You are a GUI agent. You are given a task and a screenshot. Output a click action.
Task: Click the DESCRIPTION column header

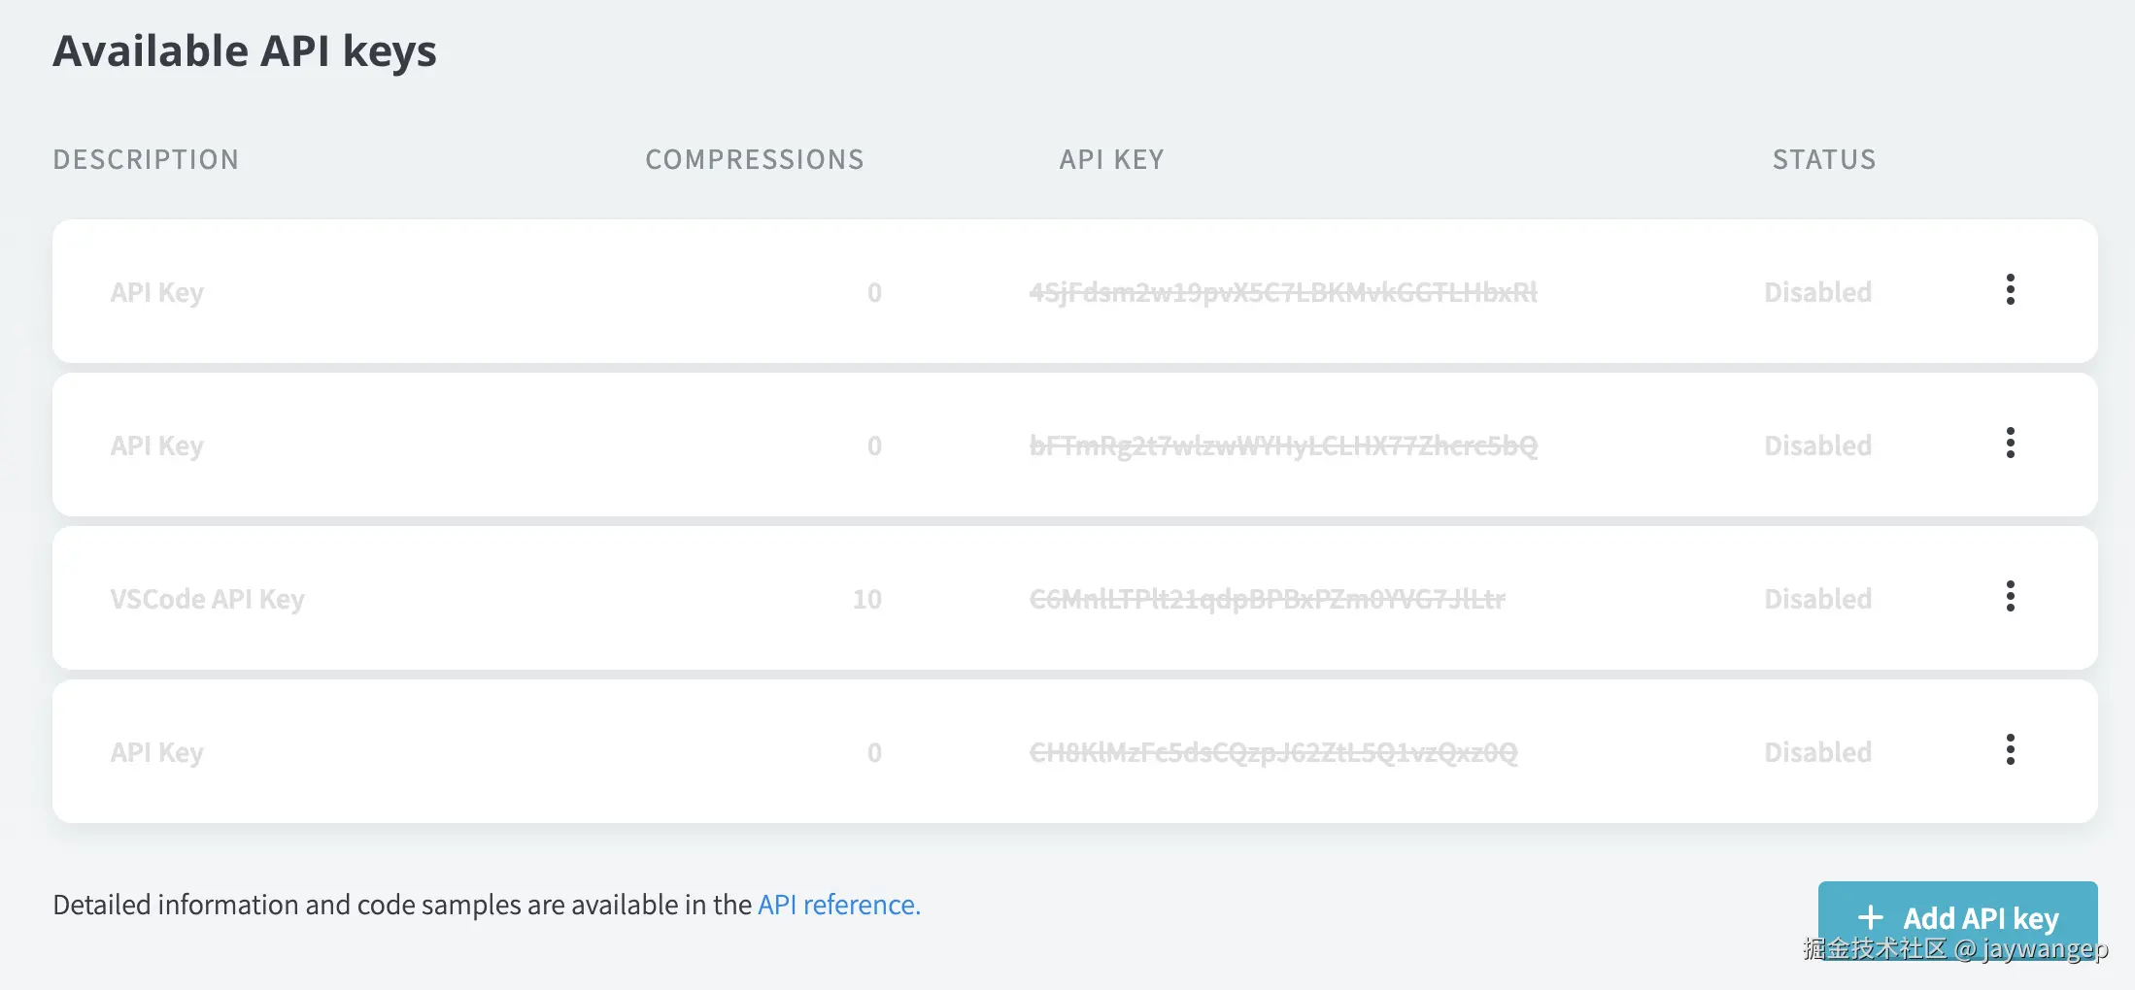tap(146, 159)
